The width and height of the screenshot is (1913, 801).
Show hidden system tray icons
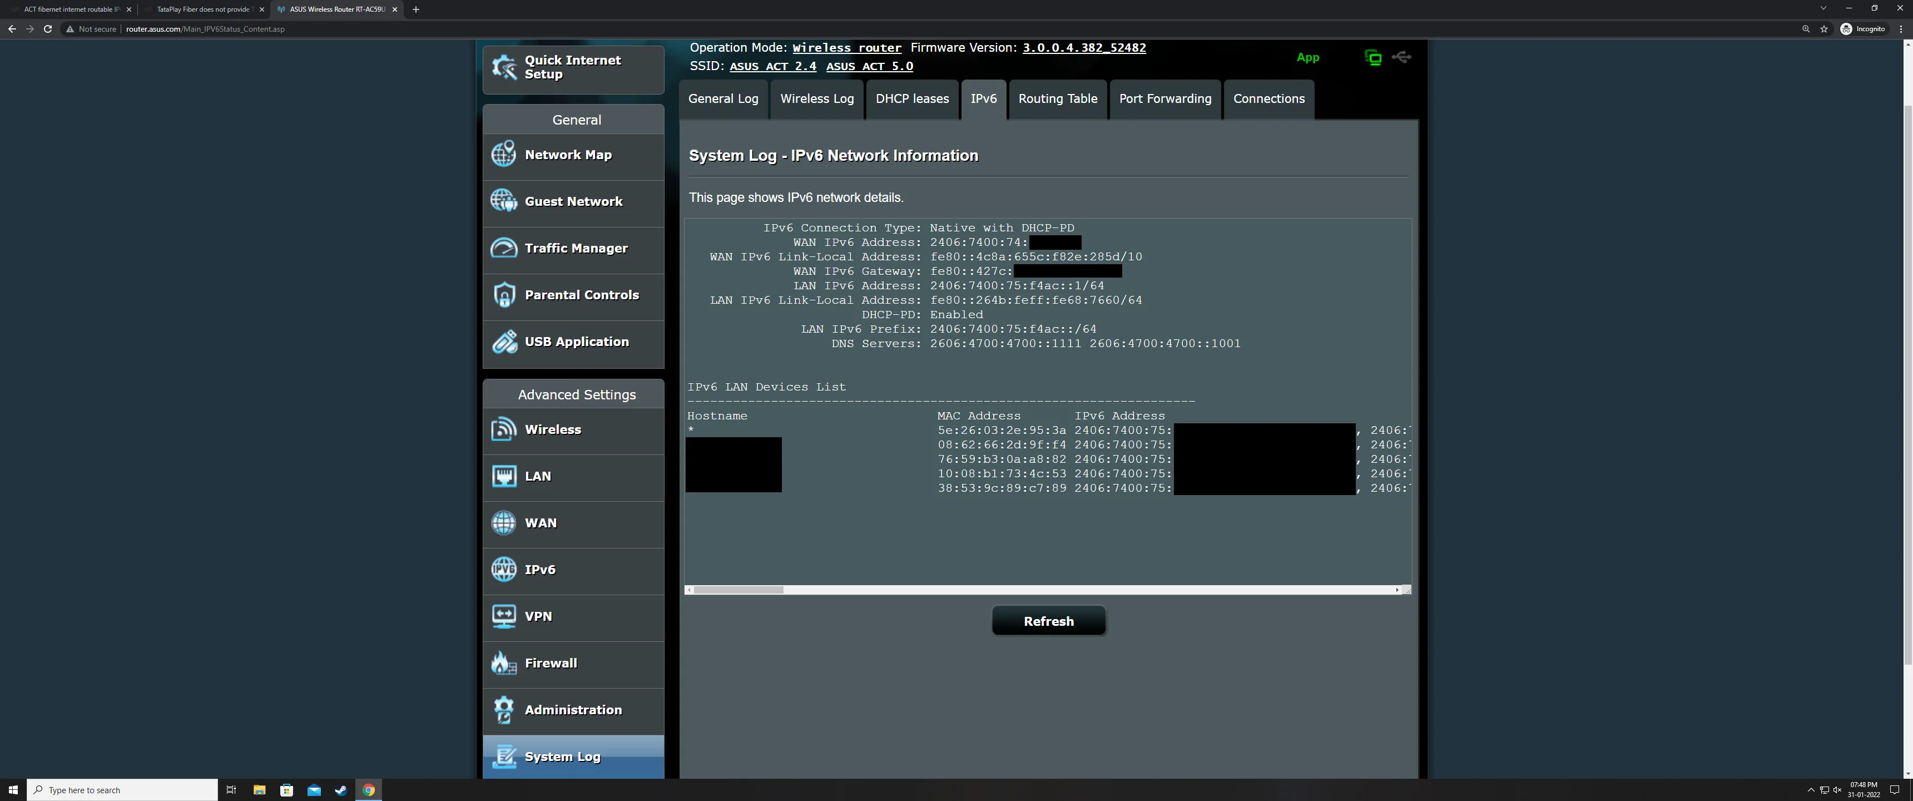pyautogui.click(x=1811, y=790)
